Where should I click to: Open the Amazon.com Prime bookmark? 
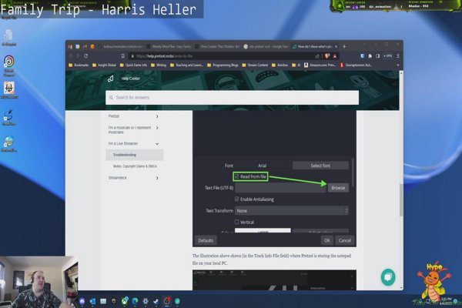click(320, 65)
